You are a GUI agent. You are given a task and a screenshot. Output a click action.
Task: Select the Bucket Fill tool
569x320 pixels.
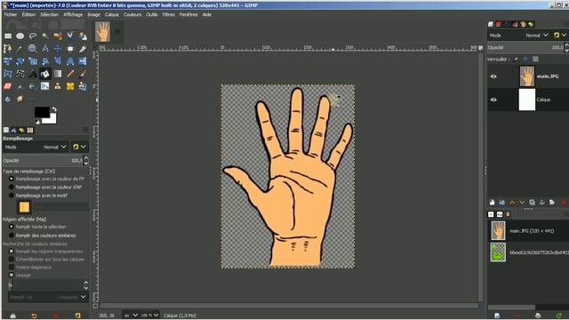pyautogui.click(x=45, y=74)
